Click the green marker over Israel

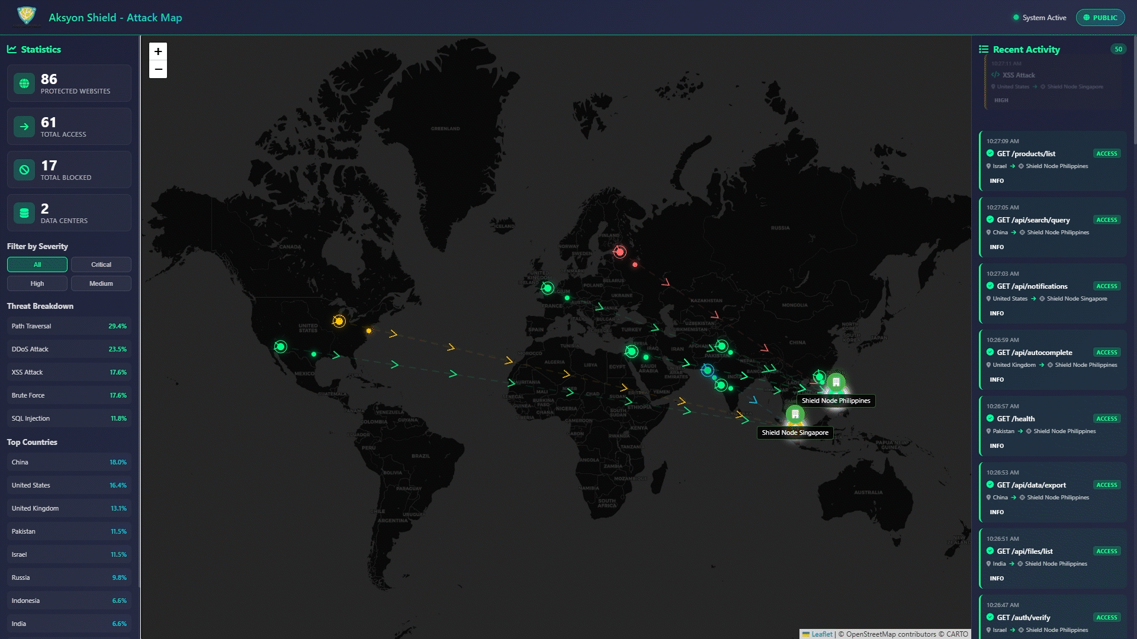(632, 351)
